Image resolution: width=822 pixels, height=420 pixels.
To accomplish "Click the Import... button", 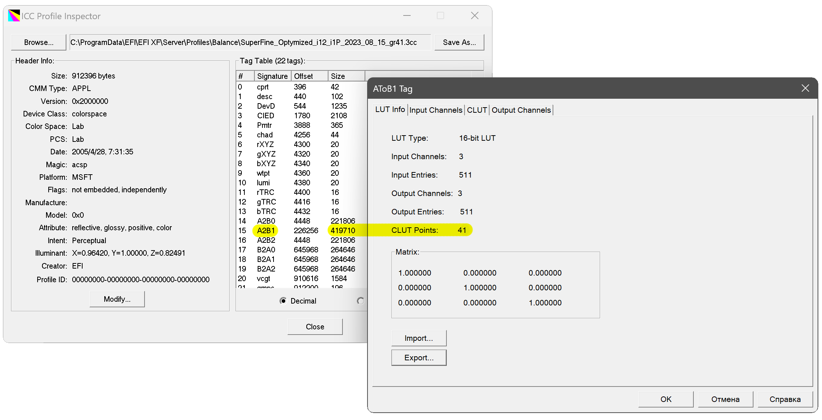I will click(x=419, y=338).
